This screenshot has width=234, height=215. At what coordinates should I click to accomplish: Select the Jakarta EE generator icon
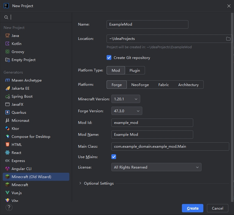click(7, 88)
